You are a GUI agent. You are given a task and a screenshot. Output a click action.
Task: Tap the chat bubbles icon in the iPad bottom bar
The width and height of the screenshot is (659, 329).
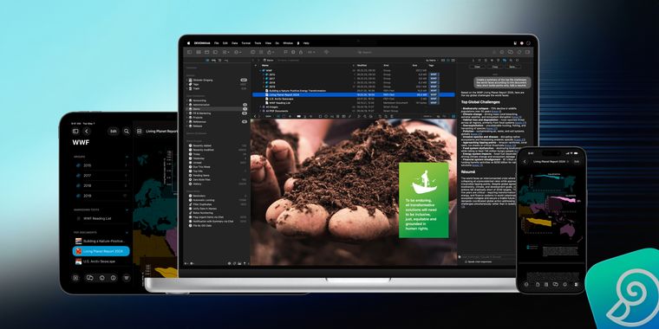pos(89,278)
